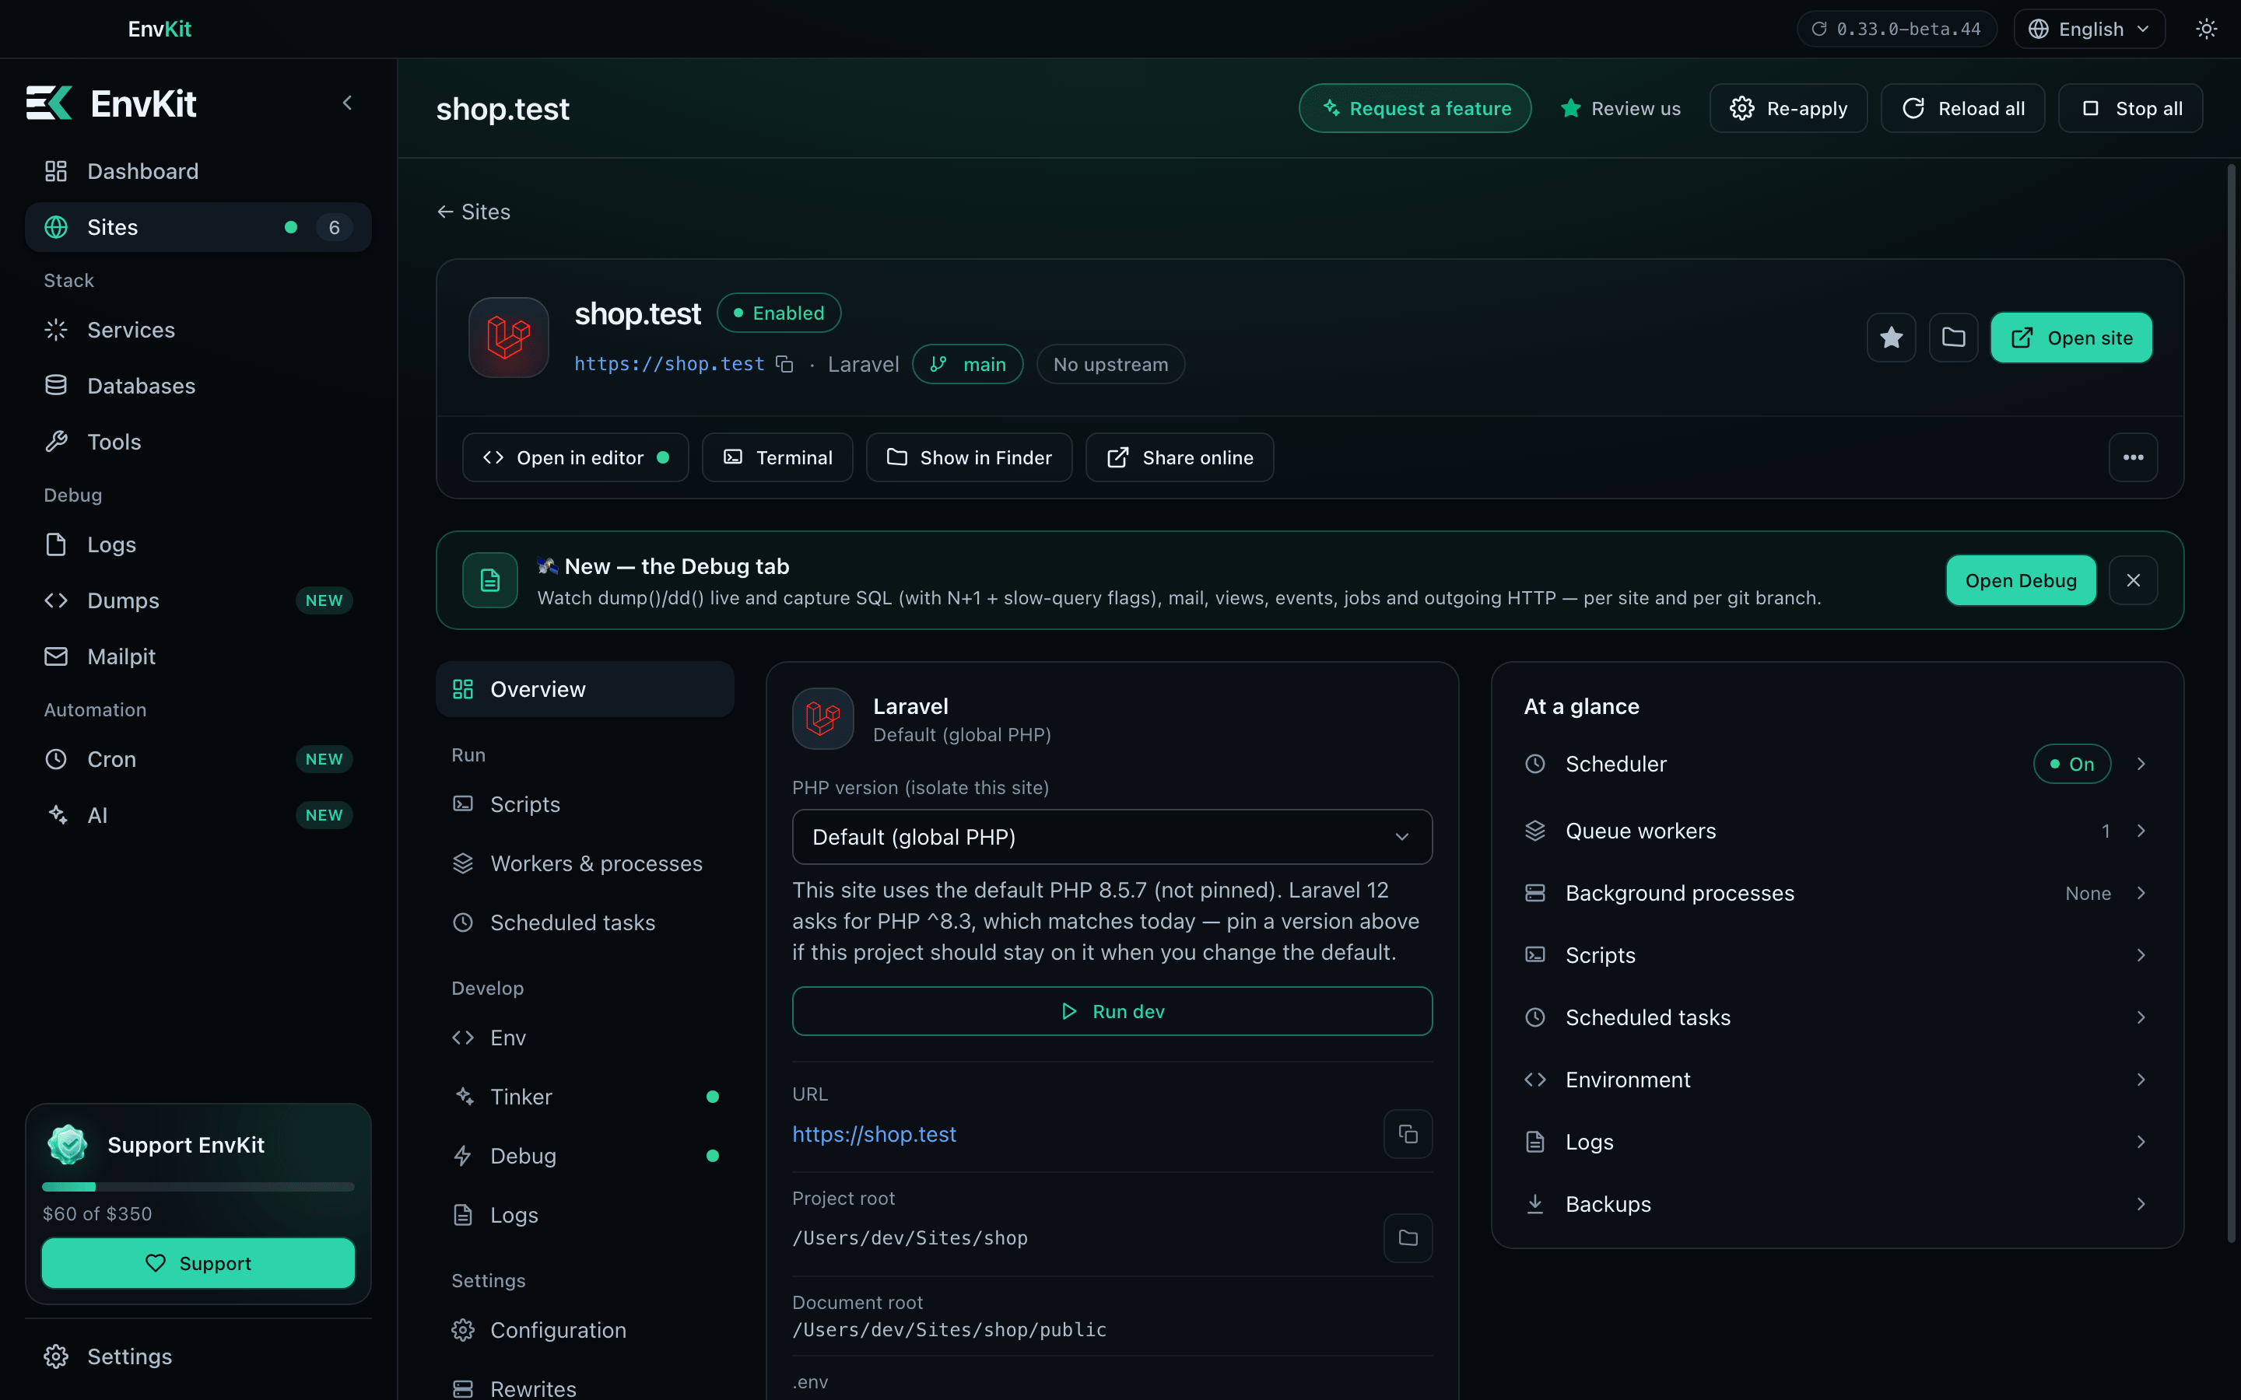Open Workers & processes tab
The height and width of the screenshot is (1400, 2241).
point(585,863)
